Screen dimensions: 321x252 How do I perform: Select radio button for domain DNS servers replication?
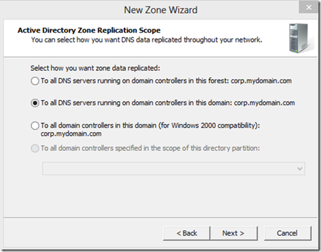click(x=35, y=103)
